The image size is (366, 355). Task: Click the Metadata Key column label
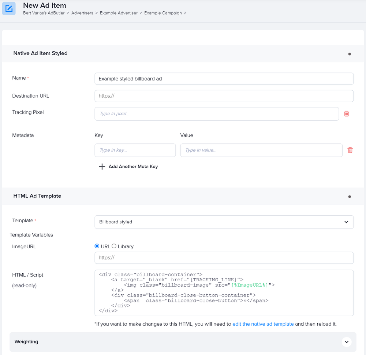tap(99, 135)
